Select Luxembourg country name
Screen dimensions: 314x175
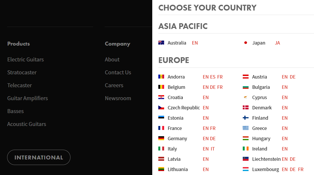[265, 169]
